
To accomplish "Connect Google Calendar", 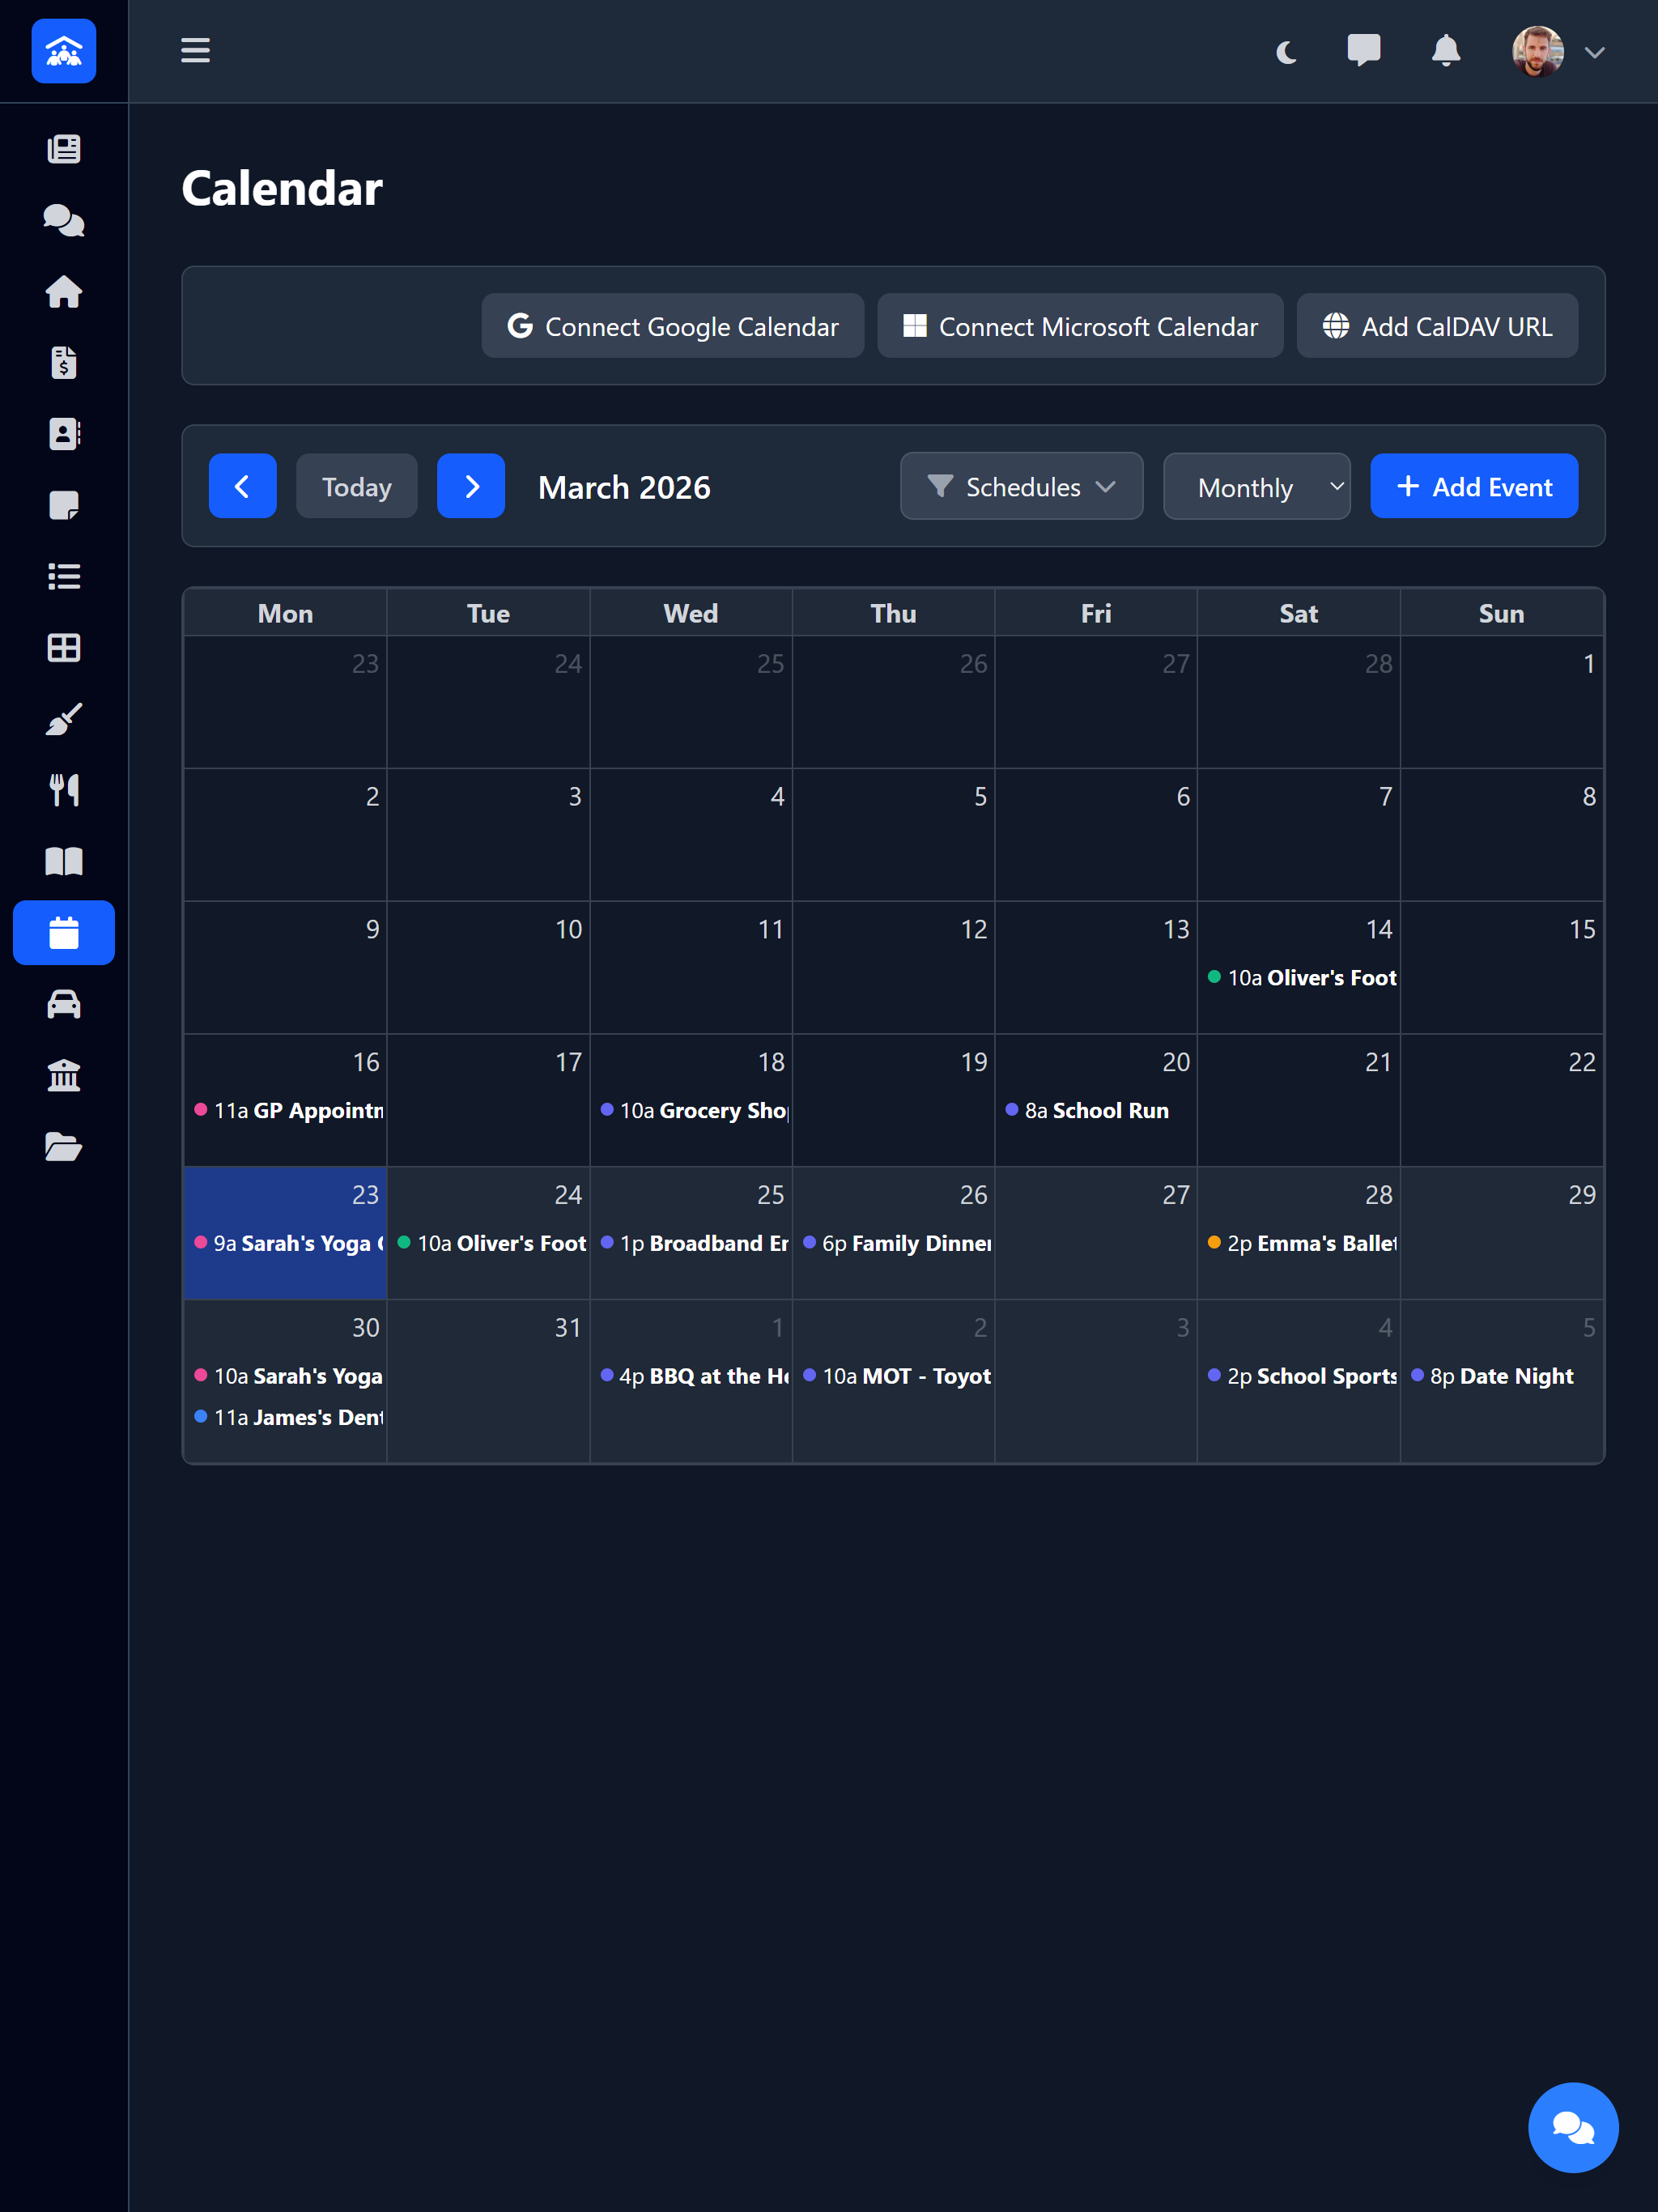I will point(671,326).
